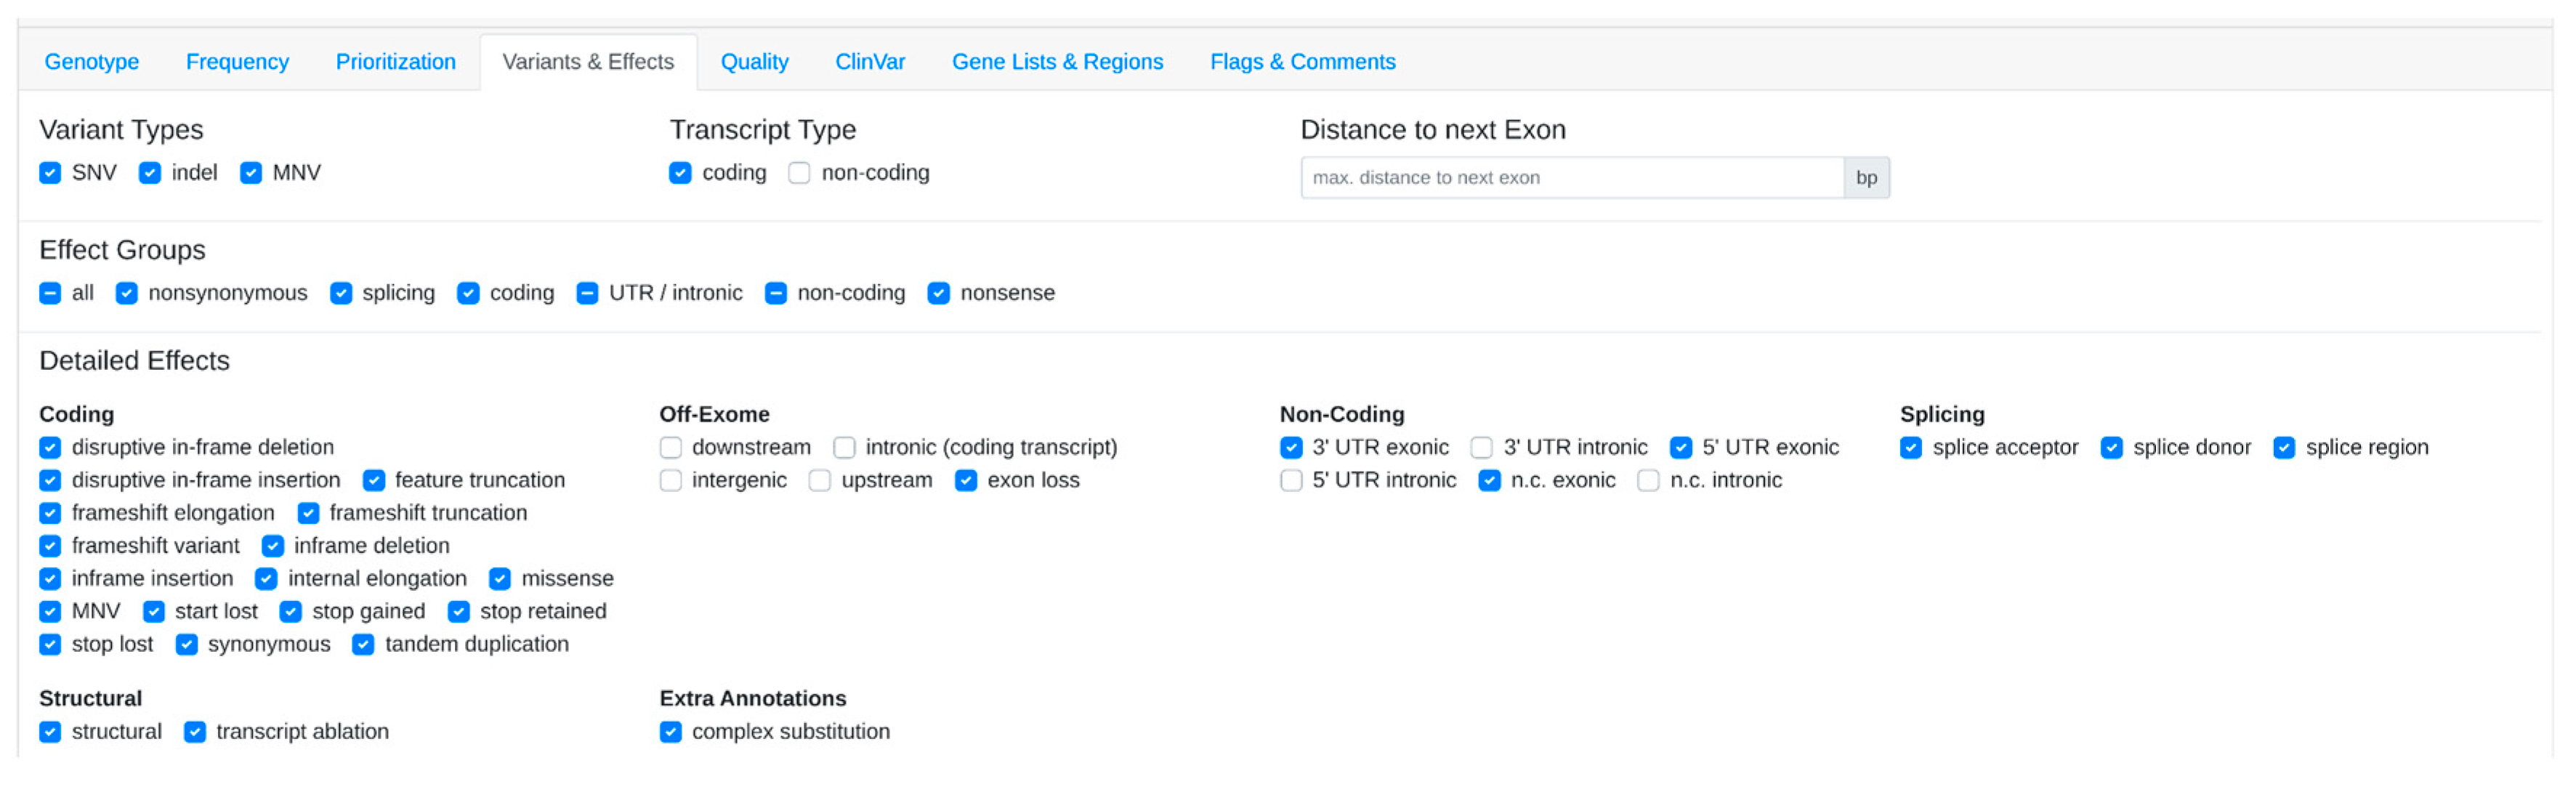Uncheck complex substitution annotation
Image resolution: width=2576 pixels, height=787 pixels.
671,732
